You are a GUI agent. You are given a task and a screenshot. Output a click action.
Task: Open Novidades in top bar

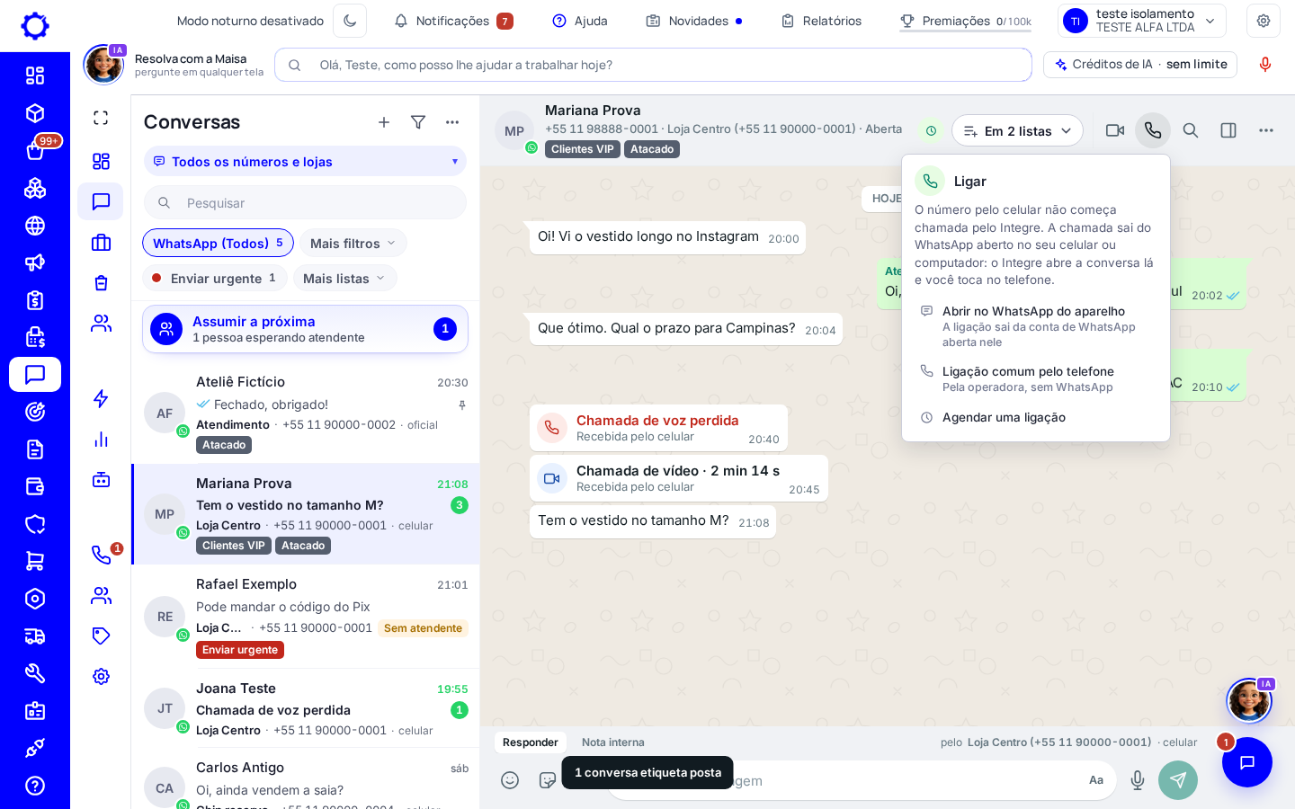[x=694, y=21]
